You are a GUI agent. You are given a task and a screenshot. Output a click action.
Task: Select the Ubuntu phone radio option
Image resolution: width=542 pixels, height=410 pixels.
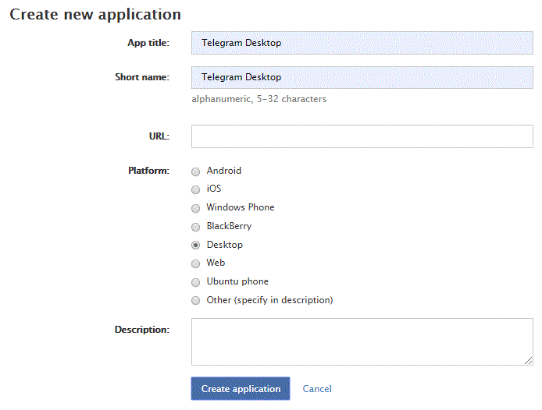[196, 282]
